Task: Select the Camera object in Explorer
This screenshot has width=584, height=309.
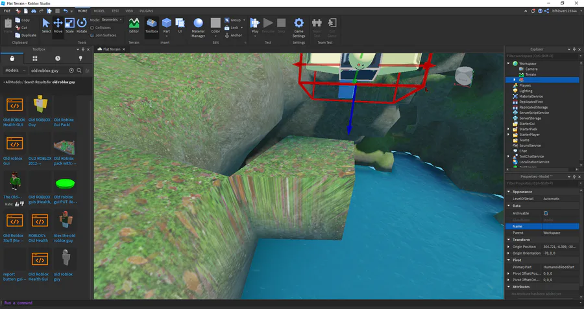Action: [x=531, y=69]
